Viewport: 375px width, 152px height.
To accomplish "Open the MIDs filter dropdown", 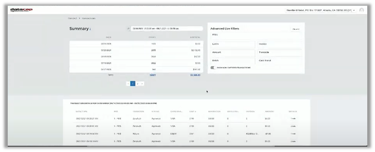I will point(255,35).
